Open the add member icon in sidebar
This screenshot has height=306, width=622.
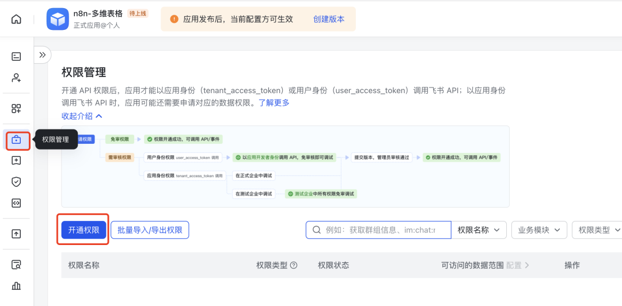click(x=16, y=78)
